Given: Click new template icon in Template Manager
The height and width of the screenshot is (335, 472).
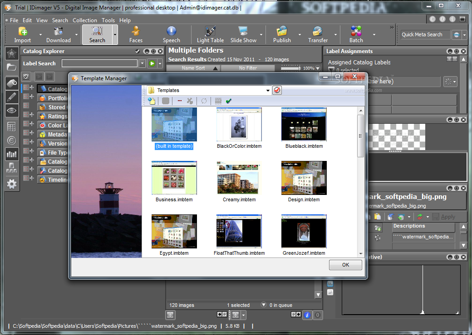Looking at the screenshot, I should pyautogui.click(x=152, y=101).
